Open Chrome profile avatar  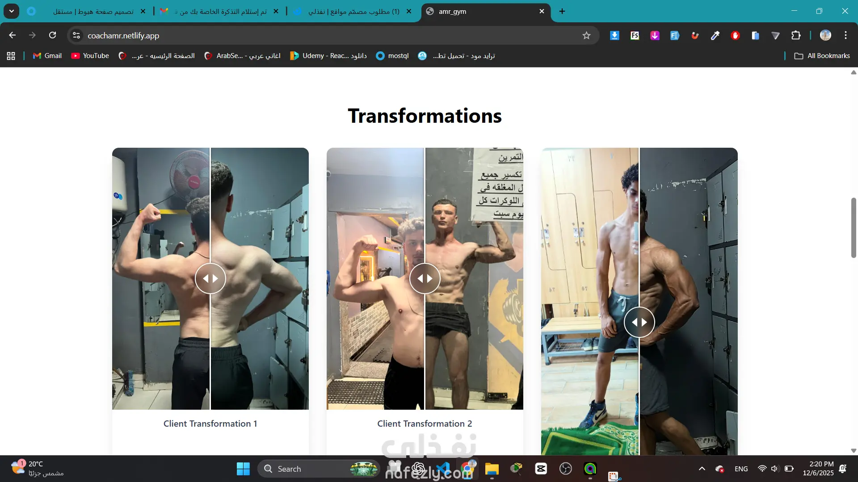pos(825,36)
